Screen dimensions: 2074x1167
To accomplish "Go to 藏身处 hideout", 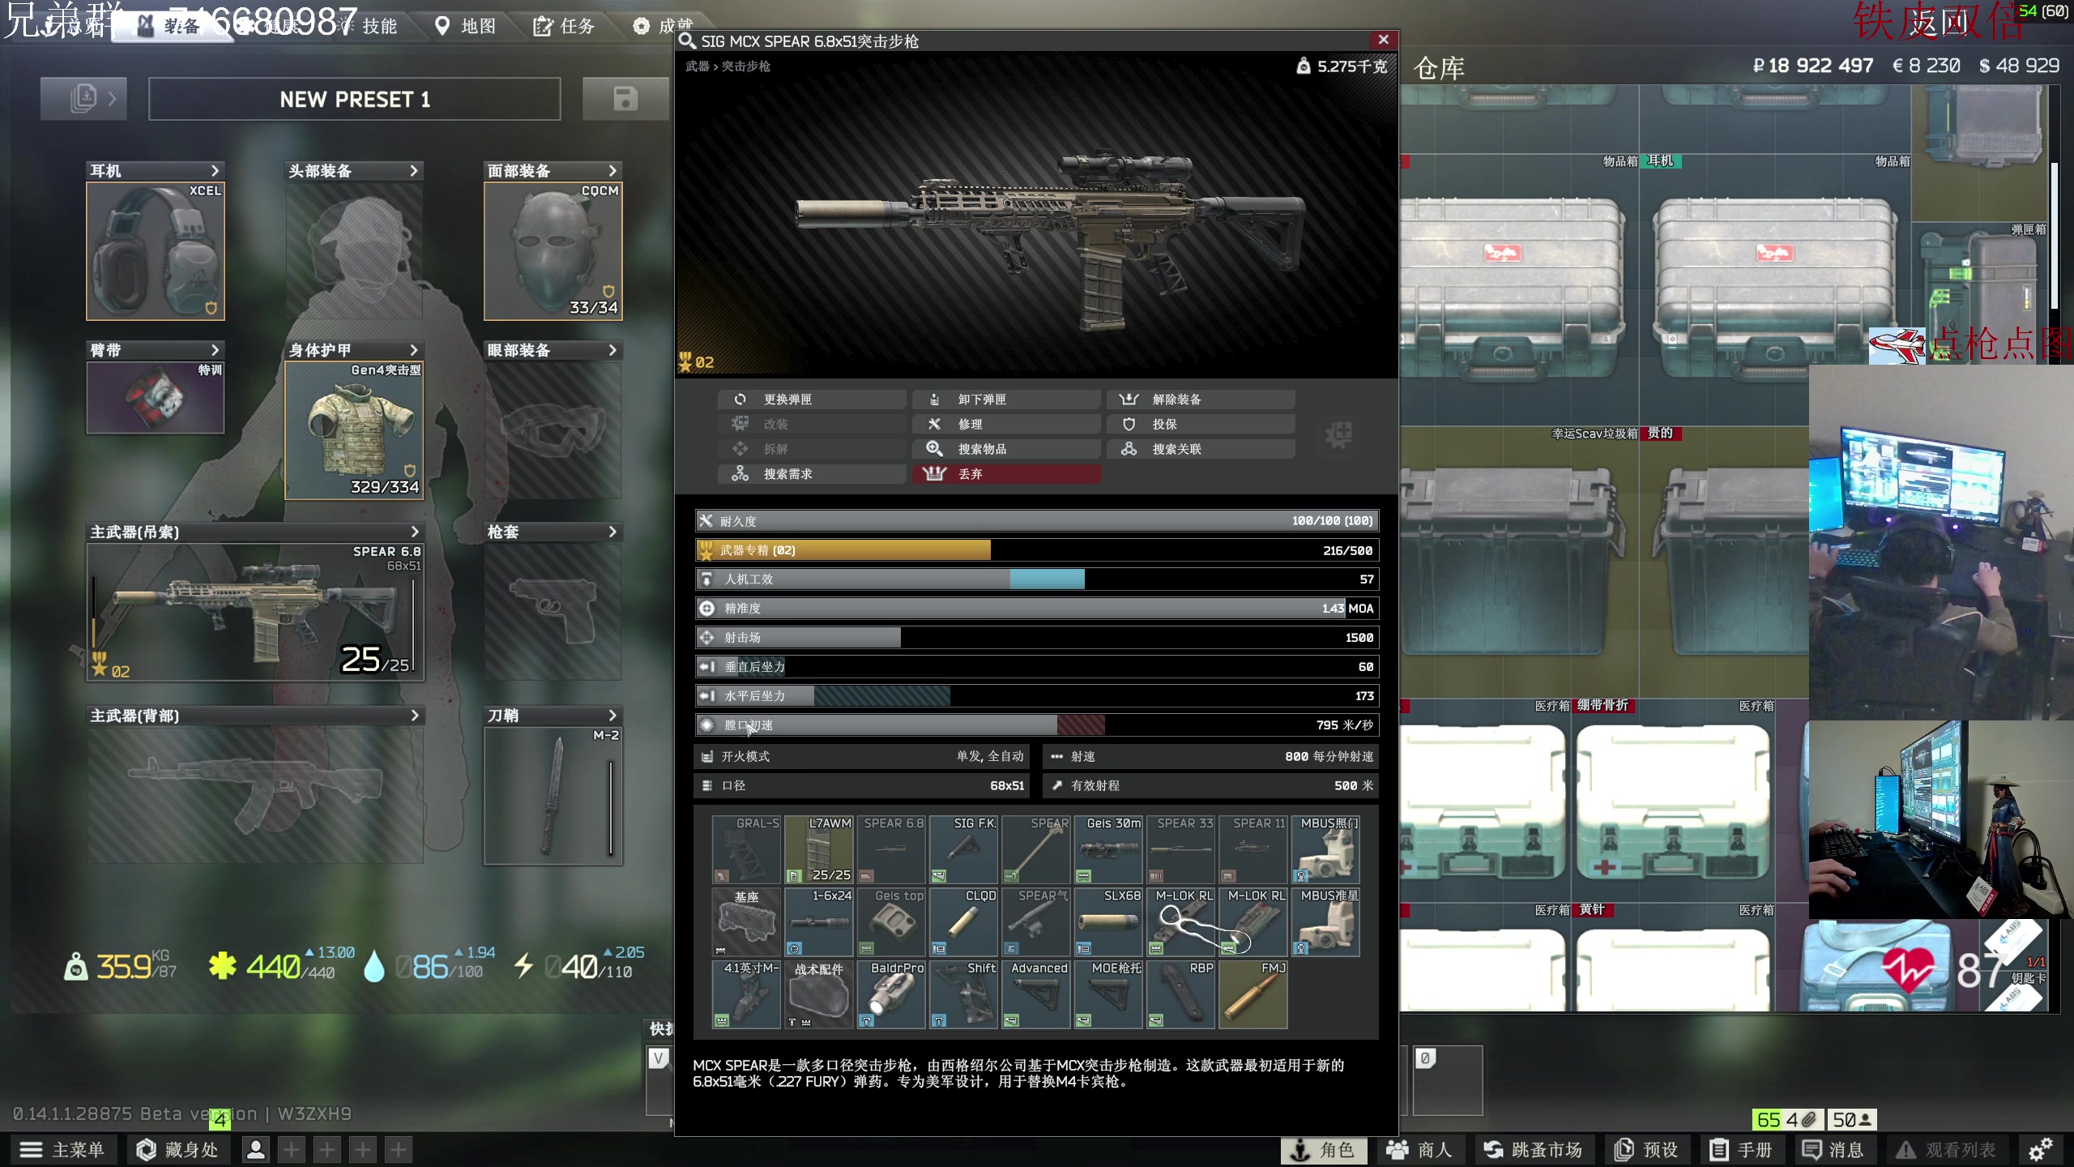I will (177, 1149).
